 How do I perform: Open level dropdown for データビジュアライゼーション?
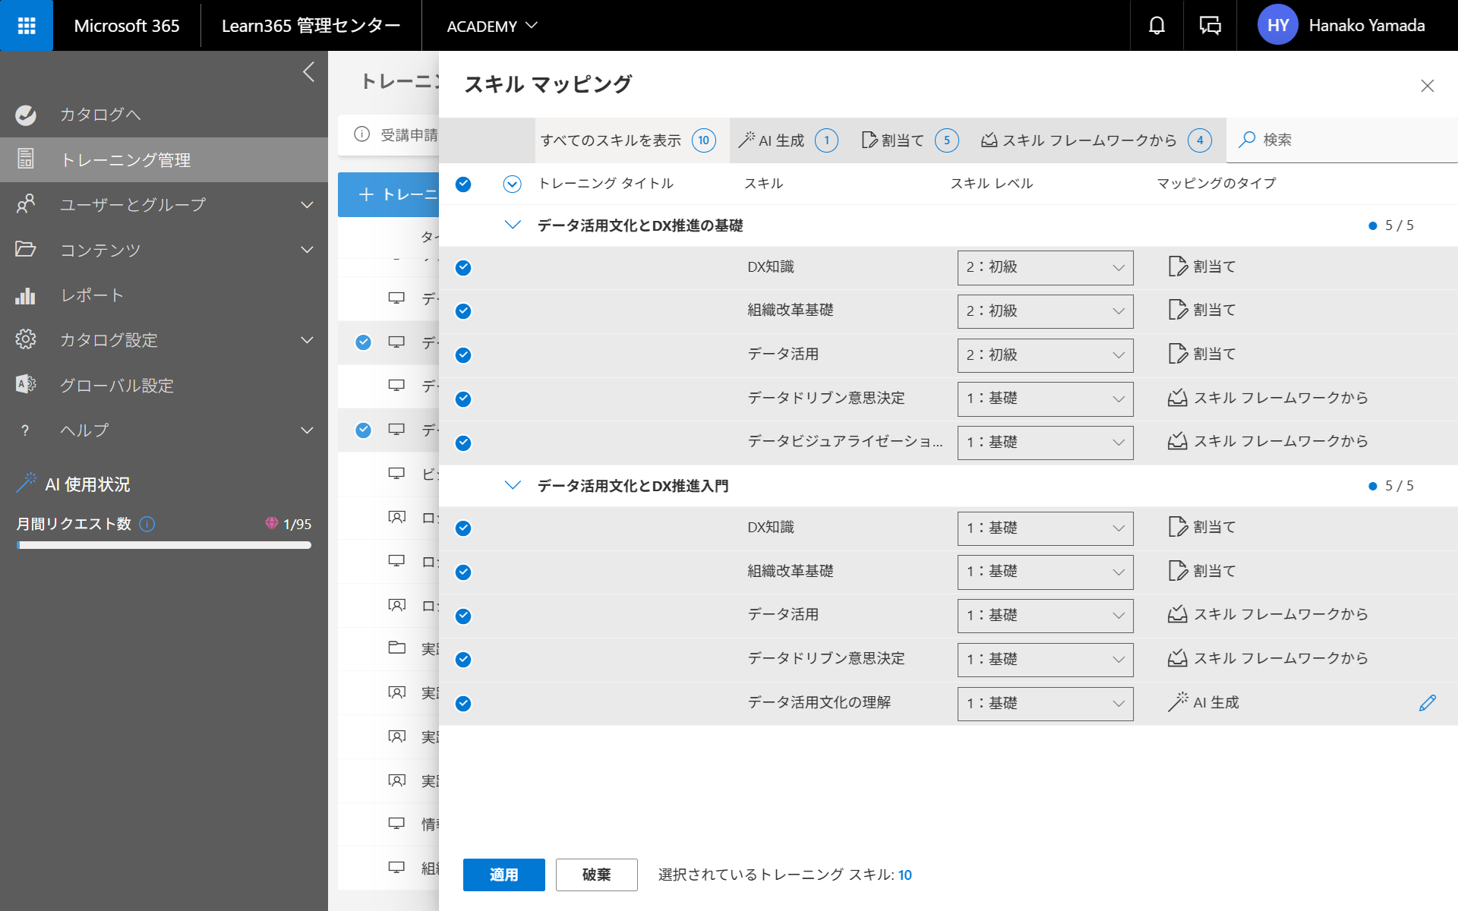(x=1045, y=443)
